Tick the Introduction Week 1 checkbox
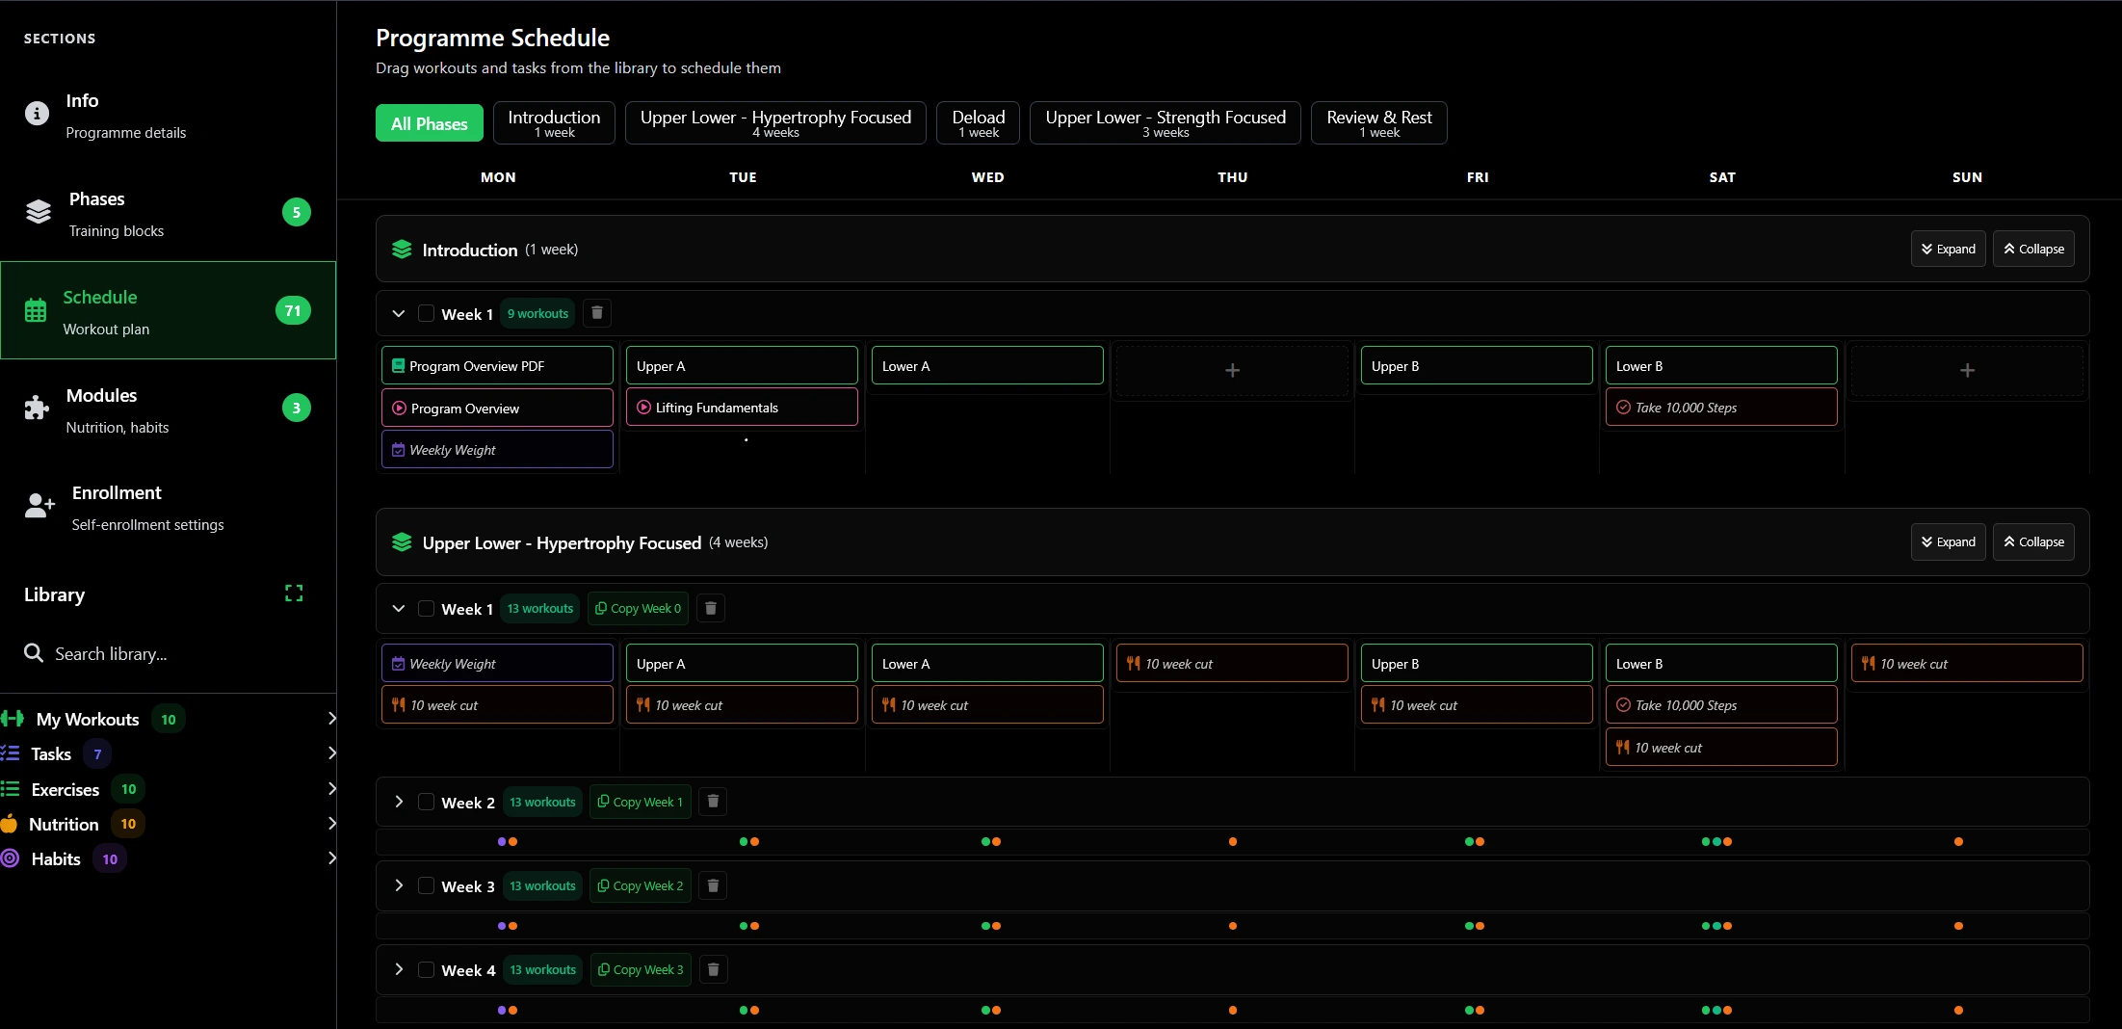 click(426, 313)
